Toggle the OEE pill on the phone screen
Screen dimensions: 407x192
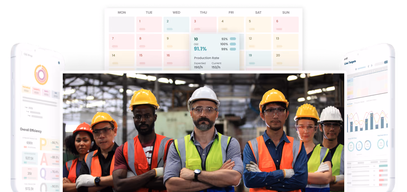coord(55,93)
